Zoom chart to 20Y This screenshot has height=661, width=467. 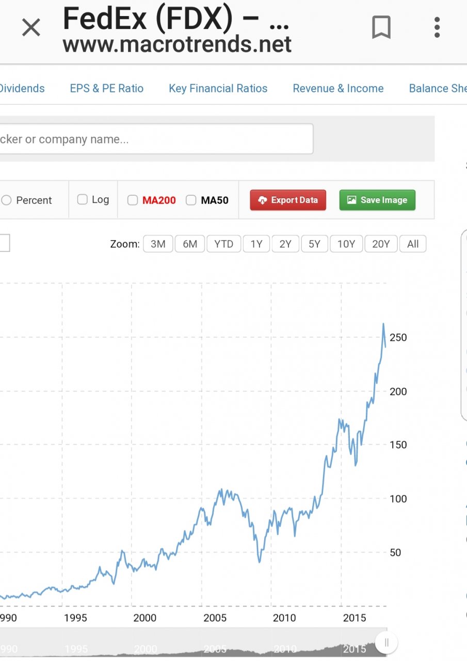(381, 244)
